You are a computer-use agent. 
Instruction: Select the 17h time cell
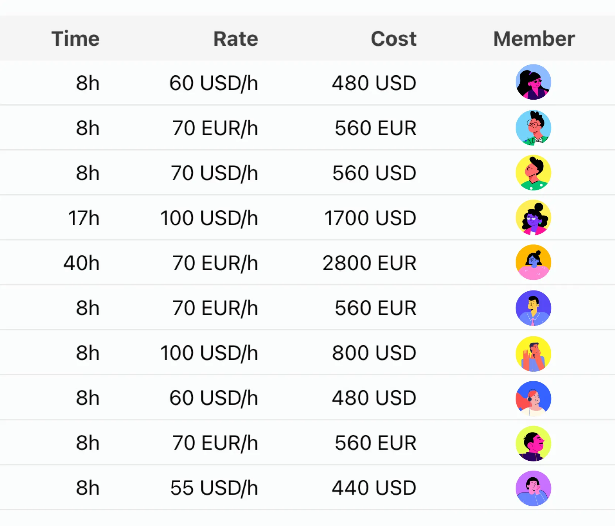84,218
